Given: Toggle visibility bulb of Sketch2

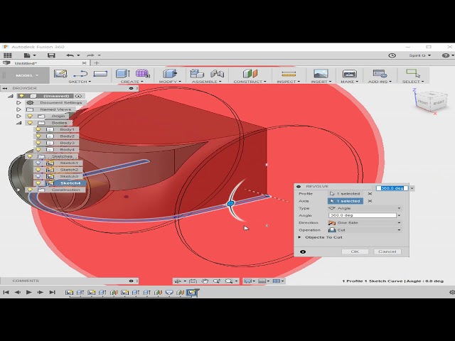Looking at the screenshot, I should [x=39, y=170].
